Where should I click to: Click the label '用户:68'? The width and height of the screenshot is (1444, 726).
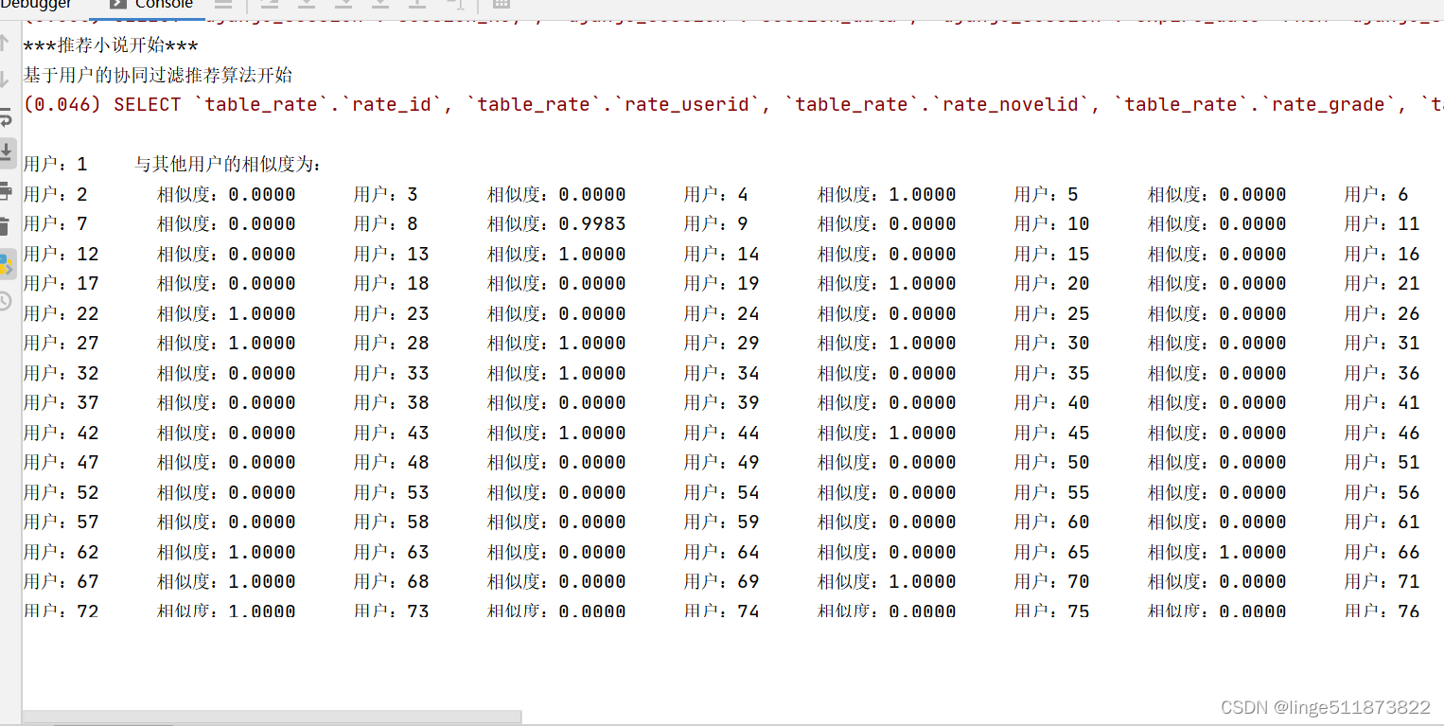tap(392, 582)
